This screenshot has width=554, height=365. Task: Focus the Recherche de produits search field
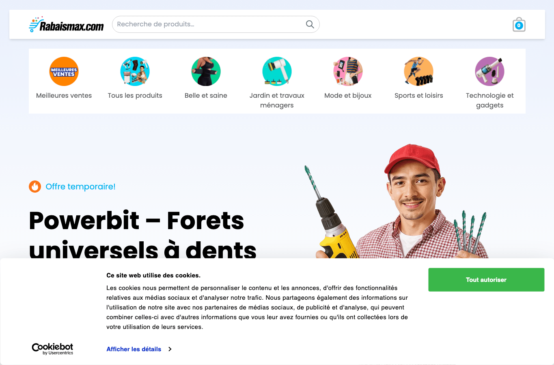(x=216, y=24)
